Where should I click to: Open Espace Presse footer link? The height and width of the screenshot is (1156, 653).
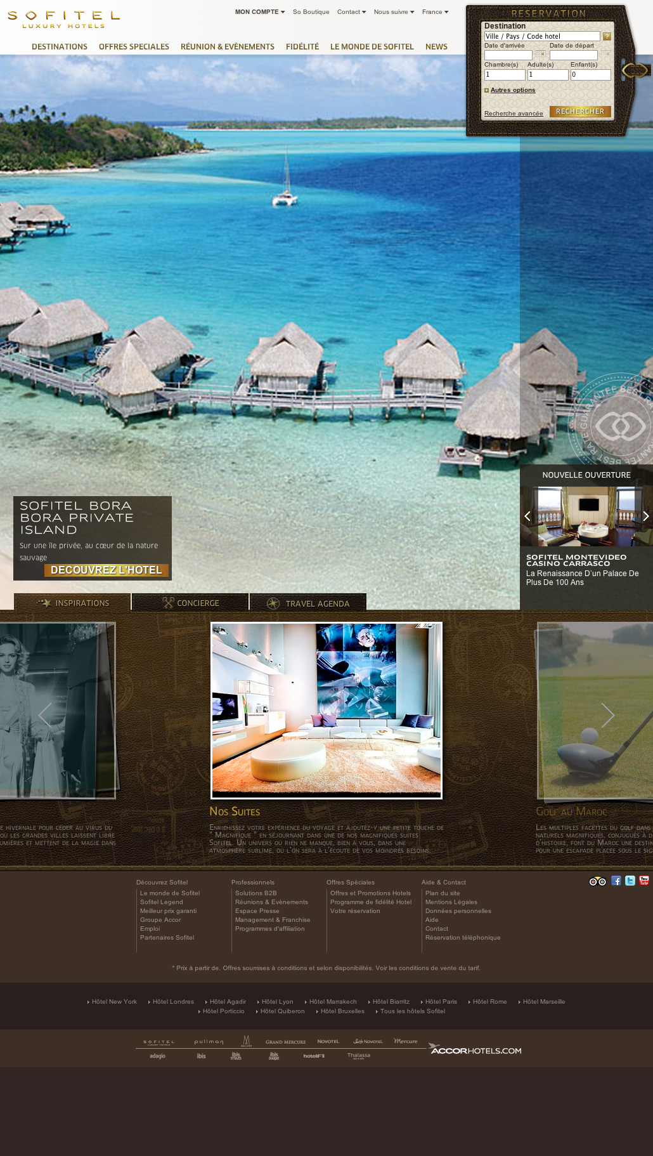click(257, 911)
